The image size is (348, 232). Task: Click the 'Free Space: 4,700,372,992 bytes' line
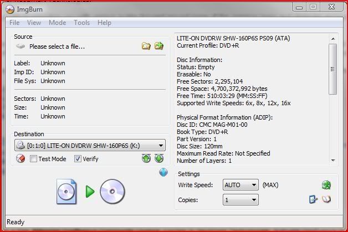point(222,89)
